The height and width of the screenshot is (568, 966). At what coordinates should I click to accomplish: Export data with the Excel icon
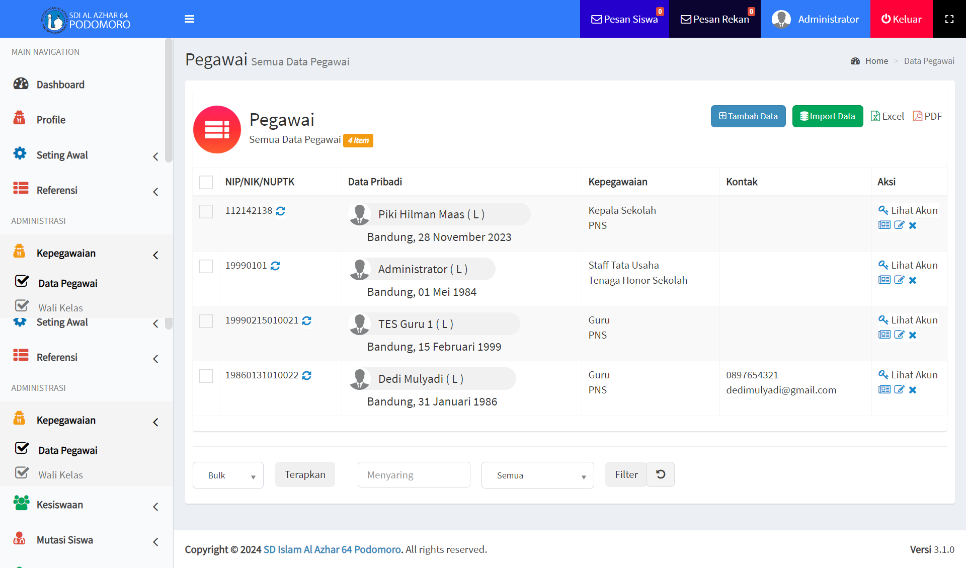coord(888,116)
